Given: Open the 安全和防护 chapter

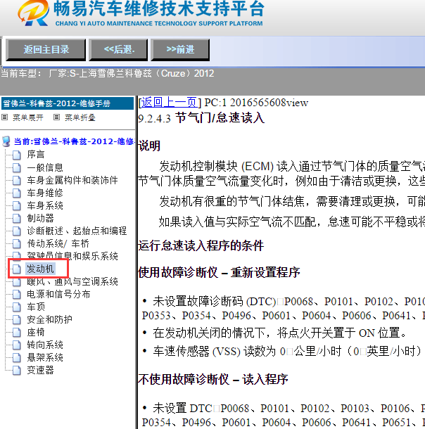Looking at the screenshot, I should click(x=49, y=319).
